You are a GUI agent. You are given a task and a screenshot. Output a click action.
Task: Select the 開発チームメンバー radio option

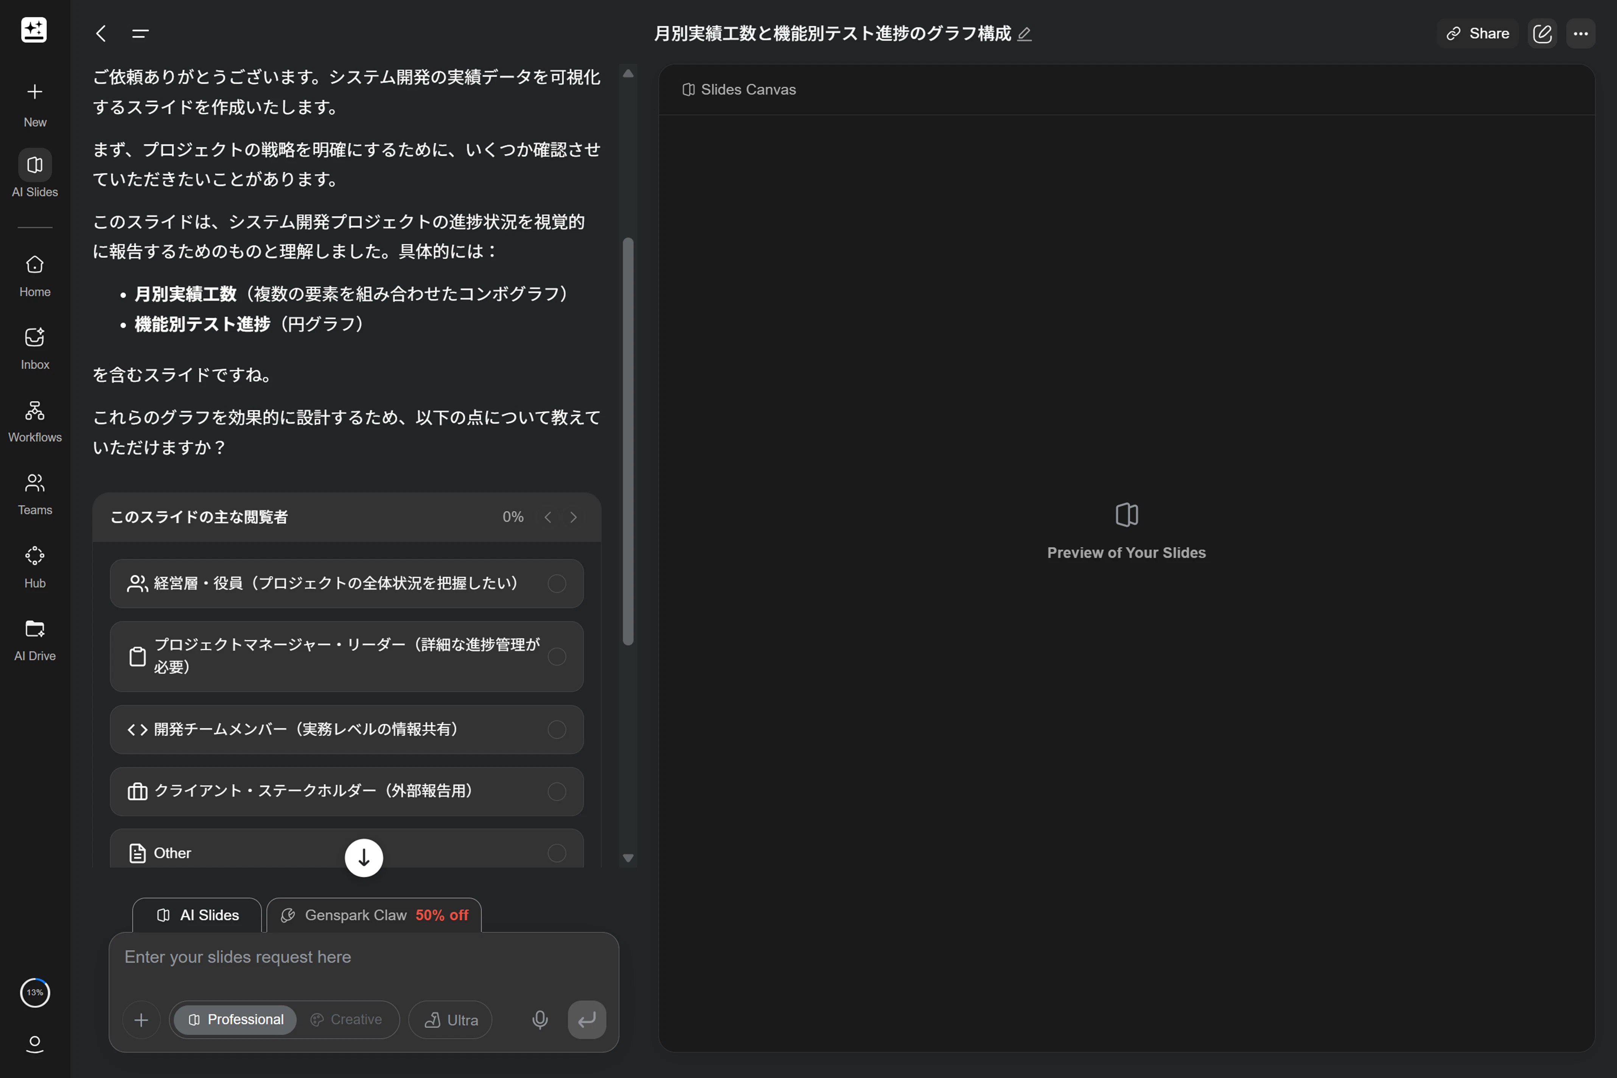tap(556, 729)
